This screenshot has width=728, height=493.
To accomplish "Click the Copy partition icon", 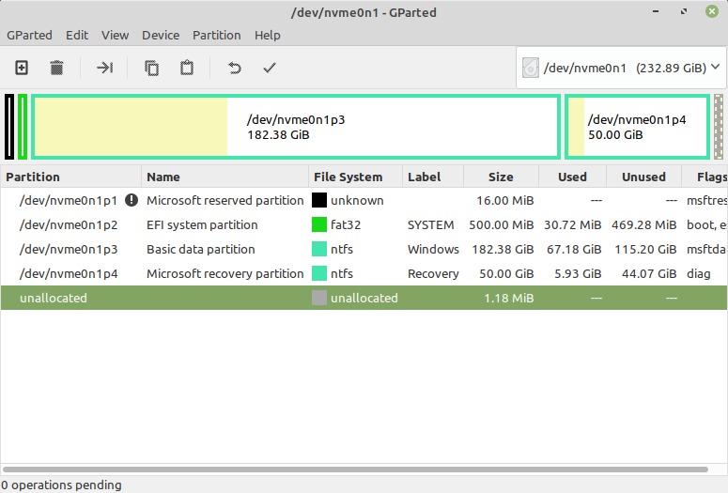I will [151, 68].
